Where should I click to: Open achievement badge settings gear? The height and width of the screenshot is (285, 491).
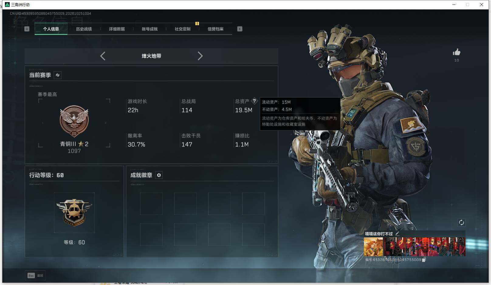tap(159, 175)
